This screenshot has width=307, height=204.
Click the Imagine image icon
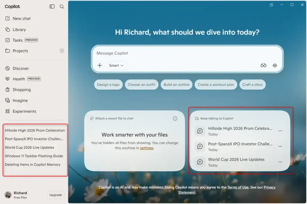coord(7,101)
